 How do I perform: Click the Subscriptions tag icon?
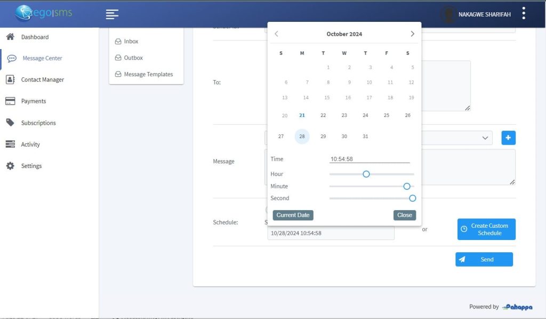click(x=10, y=123)
